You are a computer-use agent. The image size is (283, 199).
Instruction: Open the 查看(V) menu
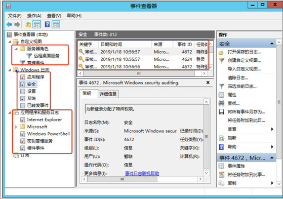[x=54, y=16]
